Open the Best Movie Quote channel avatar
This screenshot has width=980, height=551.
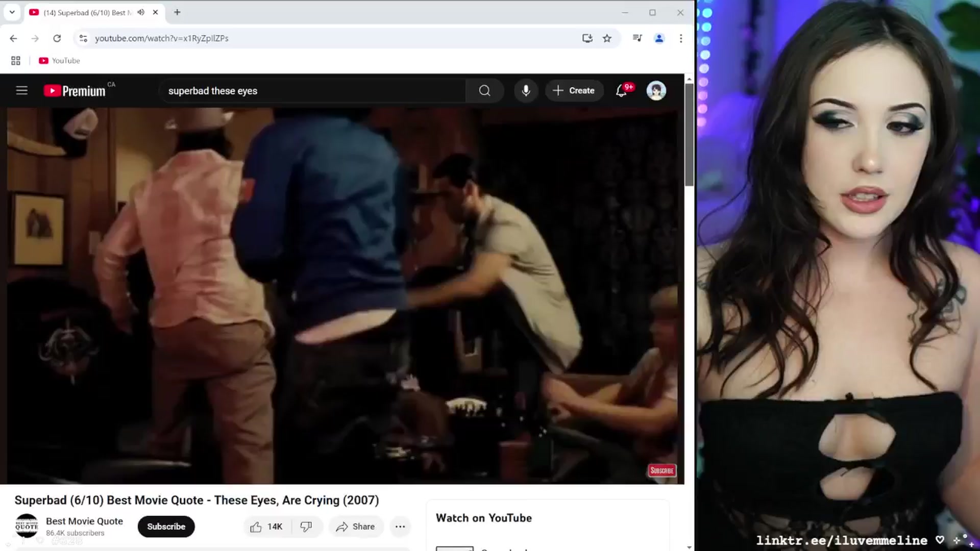coord(27,526)
